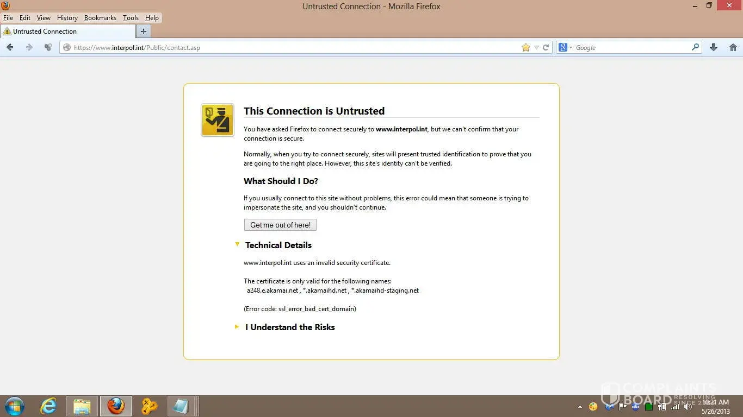
Task: Open the search engine dropdown arrow
Action: [x=571, y=48]
